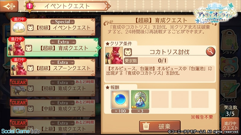Click the Cockatrice monster icon in clear condition
Screen dimensions: 241x135
point(114,55)
